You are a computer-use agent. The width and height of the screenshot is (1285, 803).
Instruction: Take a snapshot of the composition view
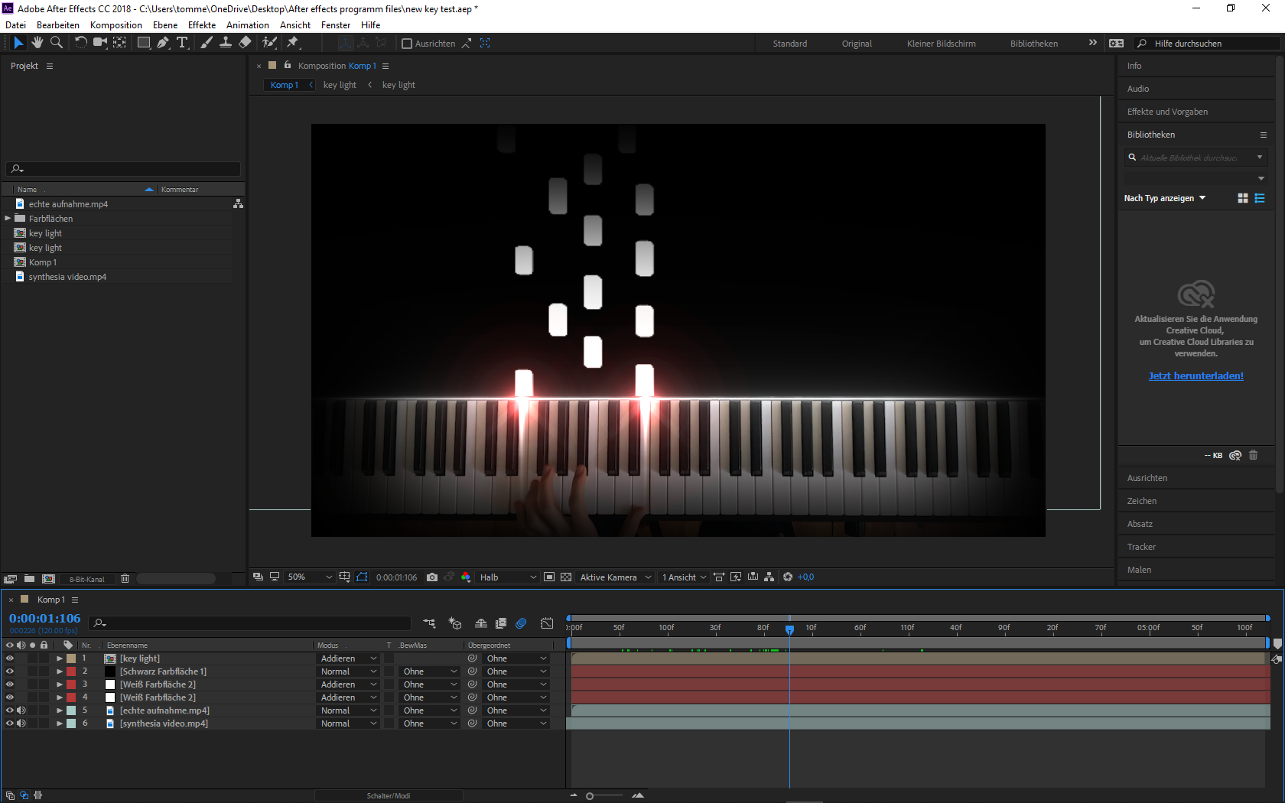click(x=432, y=577)
